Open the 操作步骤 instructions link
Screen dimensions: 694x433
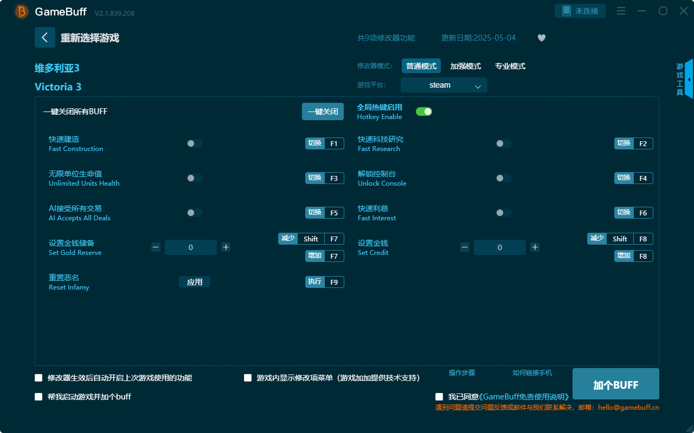[x=461, y=373]
